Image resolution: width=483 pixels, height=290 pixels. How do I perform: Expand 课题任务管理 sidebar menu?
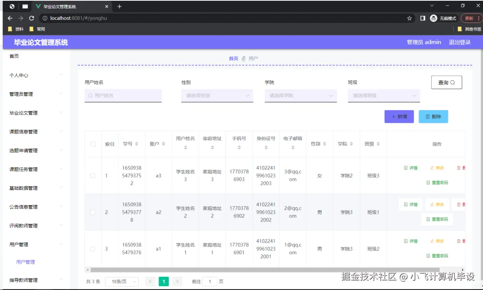tap(36, 169)
